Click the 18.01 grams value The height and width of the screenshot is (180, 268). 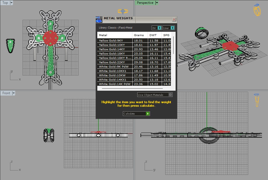(138, 40)
